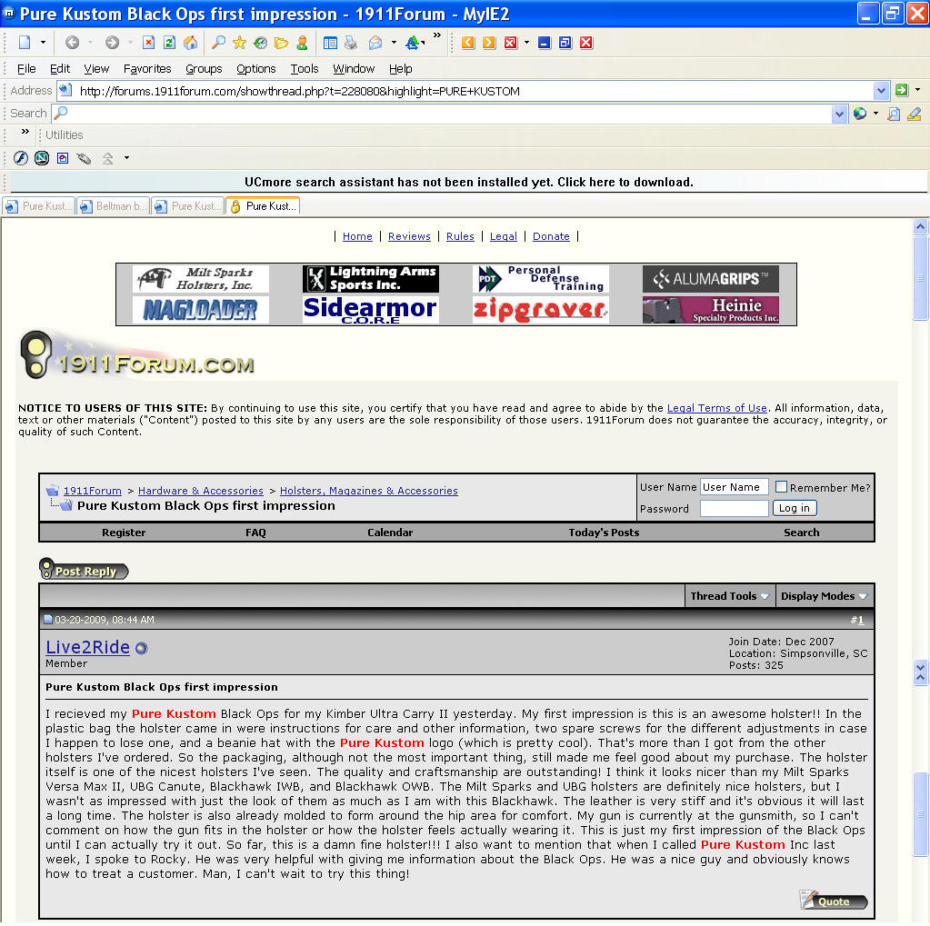Go forward using toolbar Forward arrow
The height and width of the screenshot is (926, 930).
(112, 43)
